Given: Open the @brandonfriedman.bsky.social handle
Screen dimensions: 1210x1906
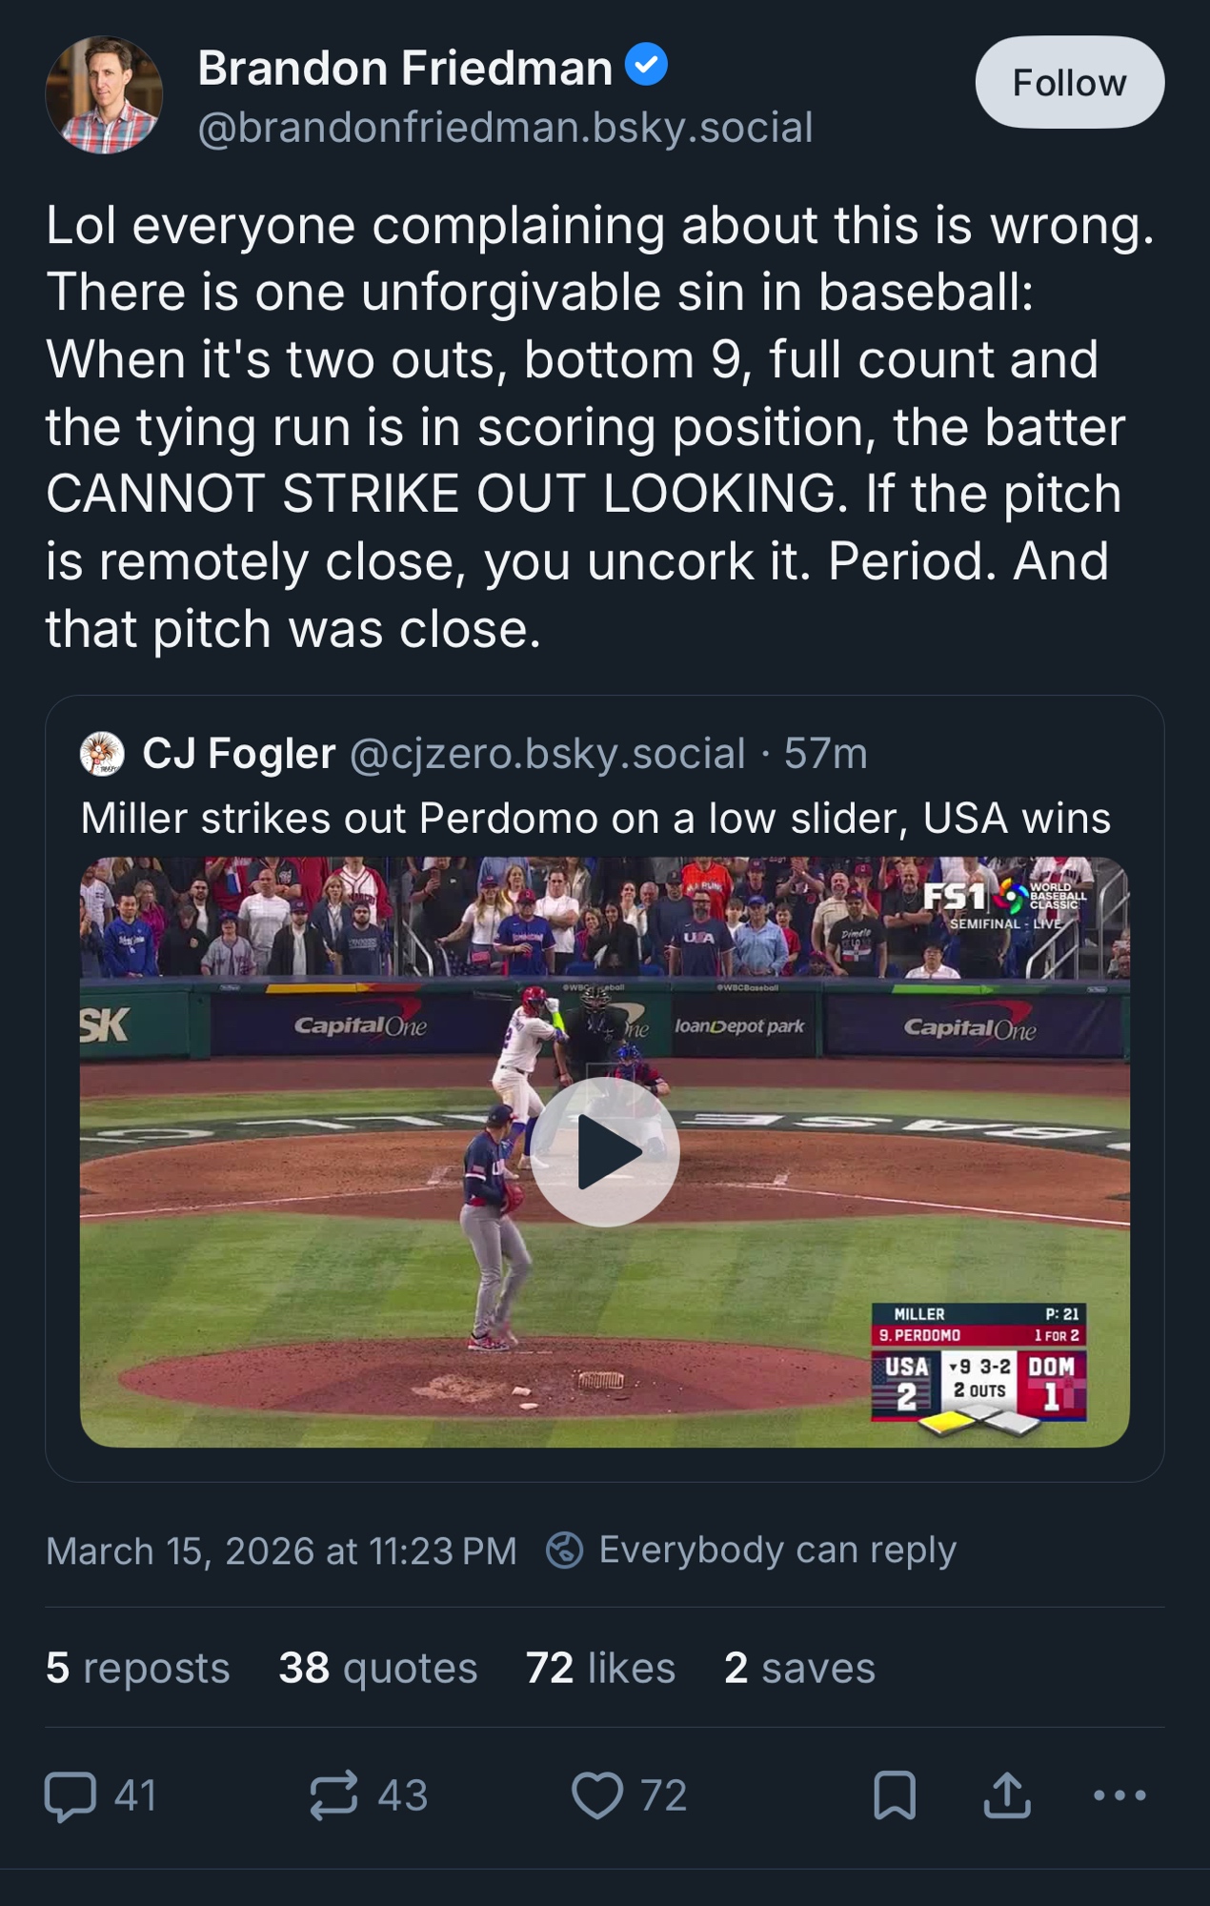Looking at the screenshot, I should (x=505, y=128).
